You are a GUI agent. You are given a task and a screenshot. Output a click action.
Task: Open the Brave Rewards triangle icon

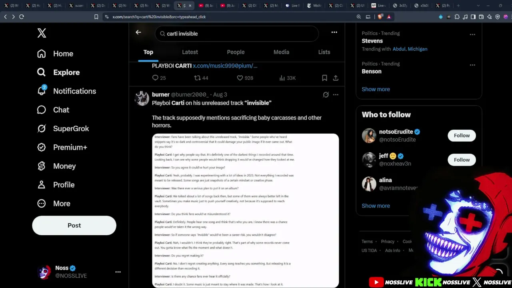click(x=389, y=17)
